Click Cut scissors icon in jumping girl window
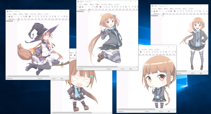Viewport: 211px width, 114px height. pyautogui.click(x=92, y=7)
